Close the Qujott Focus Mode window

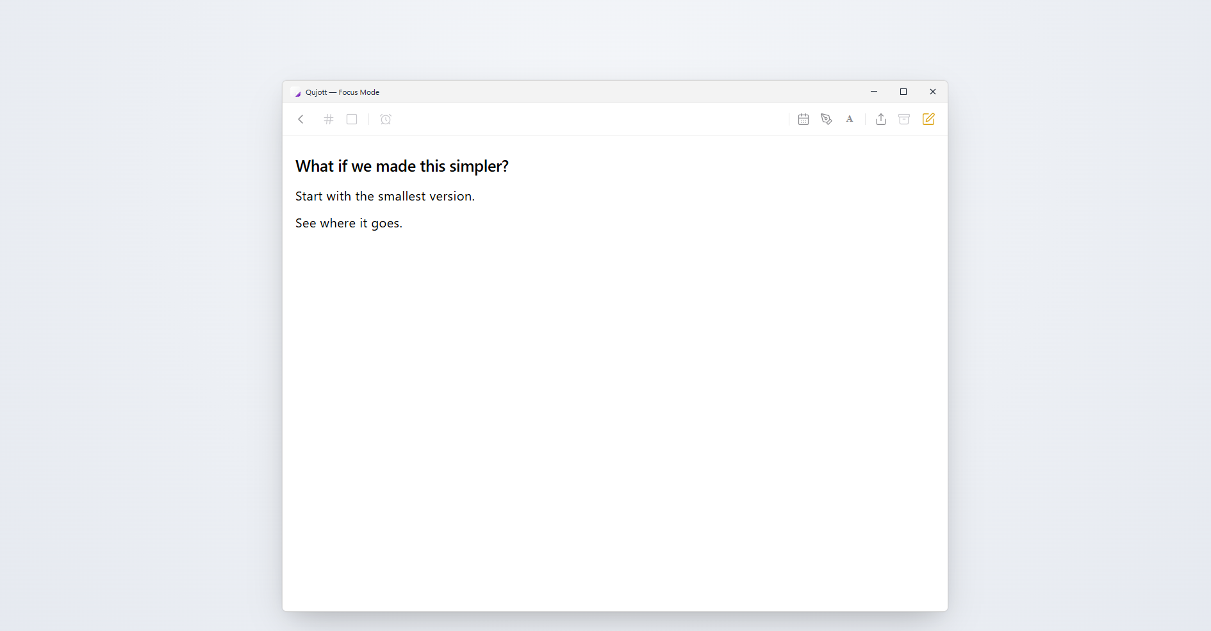(933, 92)
